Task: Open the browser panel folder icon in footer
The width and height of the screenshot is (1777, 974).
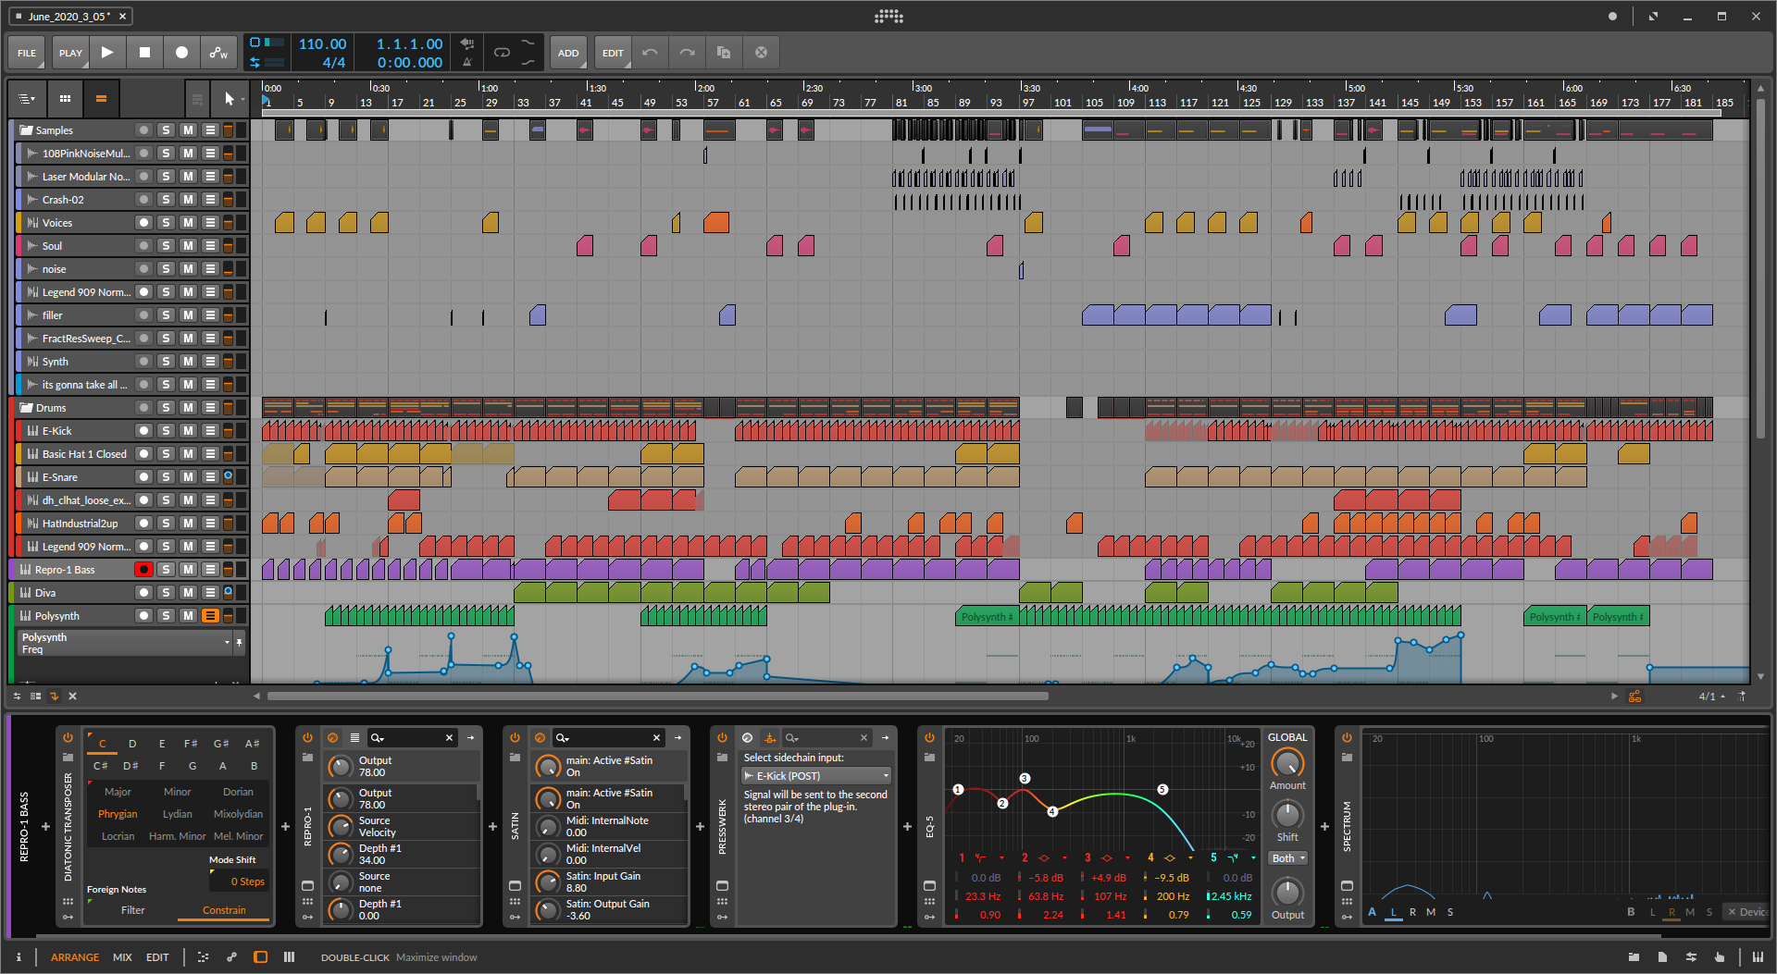Action: pos(1634,957)
